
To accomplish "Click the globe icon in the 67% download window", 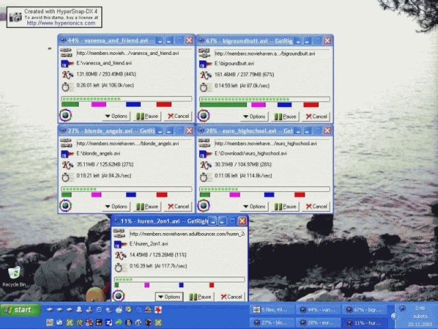I will 204,115.
